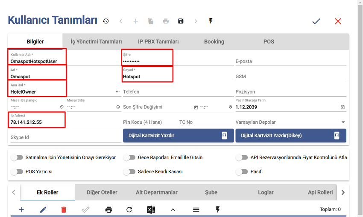Click the save floppy disk icon
Viewport: 363px width, 217px height.
tap(181, 21)
